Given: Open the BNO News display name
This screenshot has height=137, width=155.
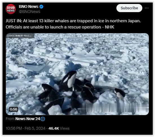Looking at the screenshot, I should click(28, 6).
